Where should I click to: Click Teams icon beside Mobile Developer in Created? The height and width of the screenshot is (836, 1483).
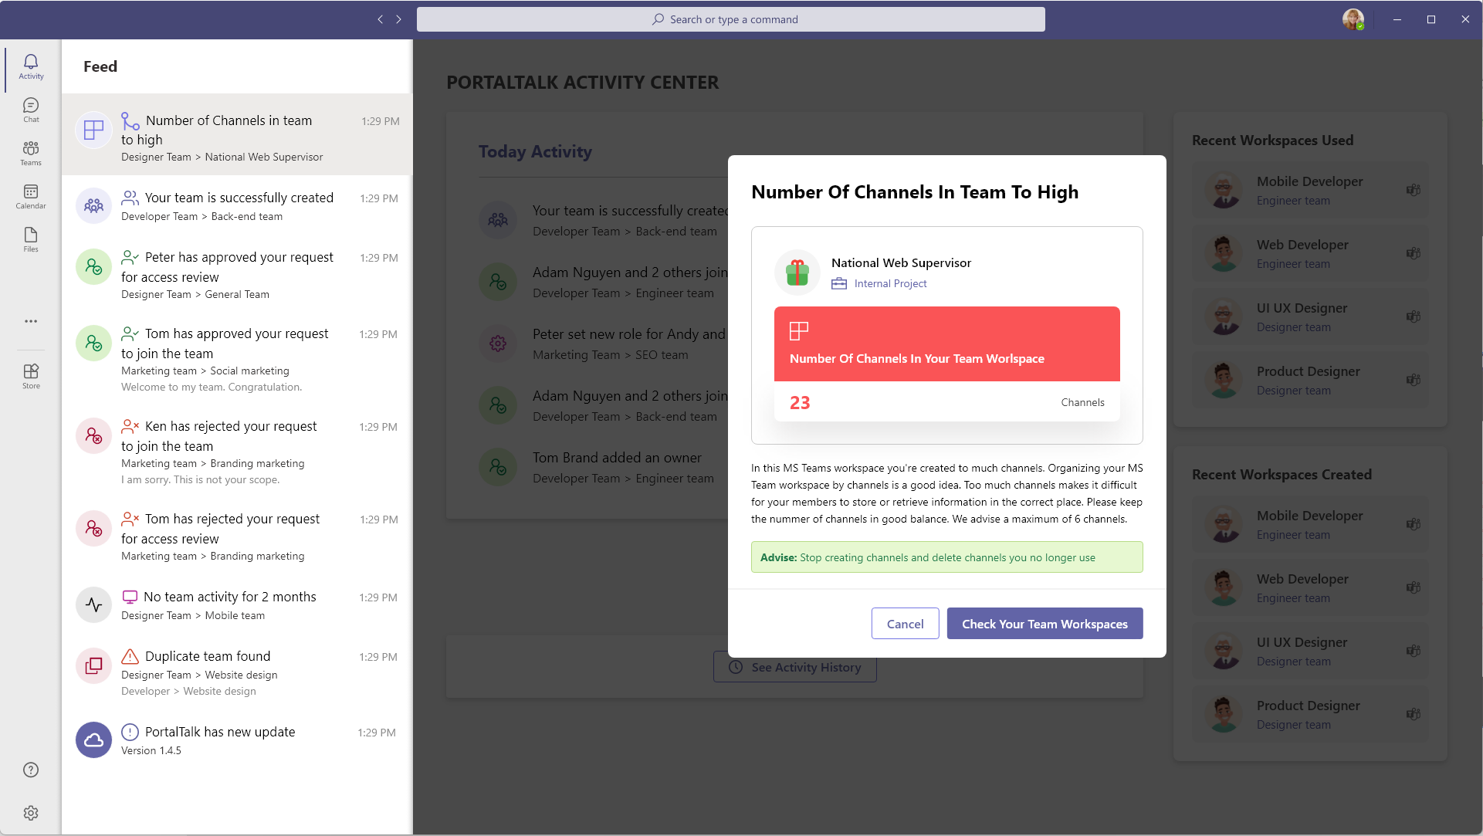1413,524
